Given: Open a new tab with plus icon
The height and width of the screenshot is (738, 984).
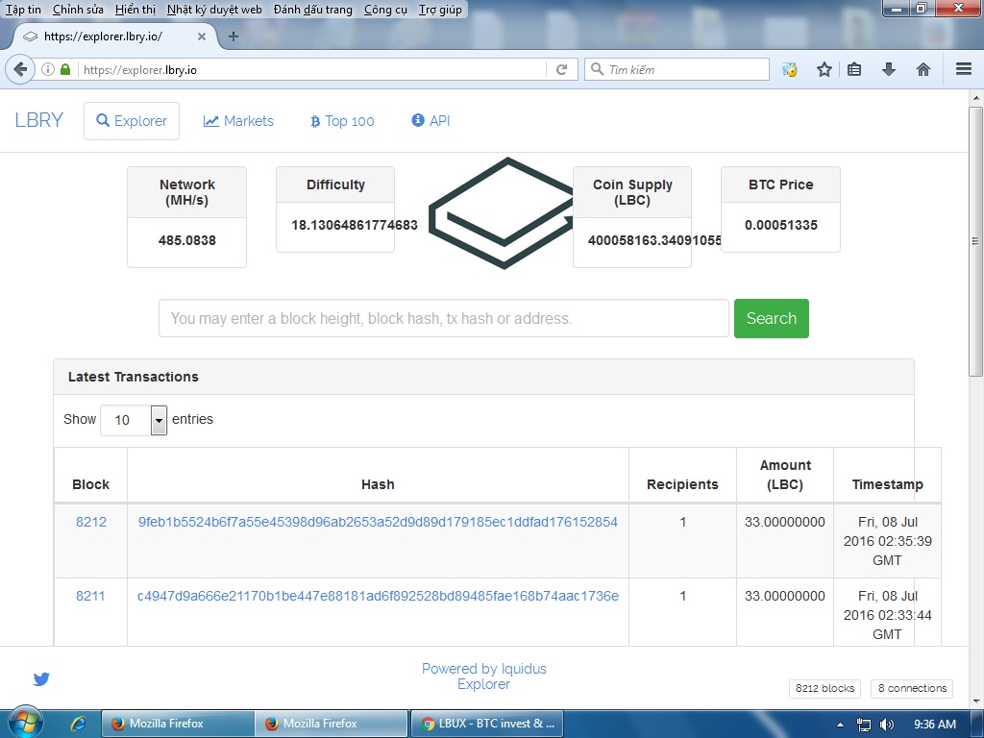Looking at the screenshot, I should click(x=234, y=37).
